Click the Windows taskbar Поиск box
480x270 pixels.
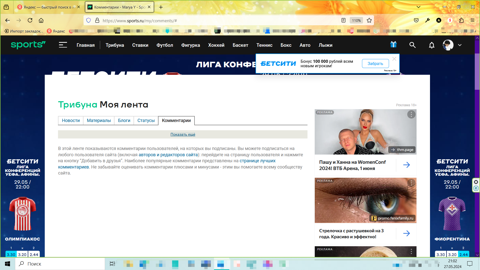coord(60,264)
